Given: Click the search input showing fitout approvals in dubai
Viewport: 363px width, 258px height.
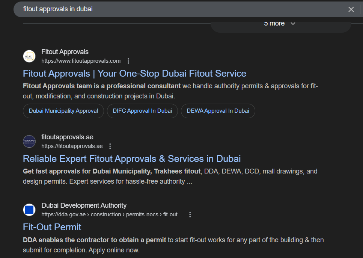Looking at the screenshot, I should [x=150, y=9].
